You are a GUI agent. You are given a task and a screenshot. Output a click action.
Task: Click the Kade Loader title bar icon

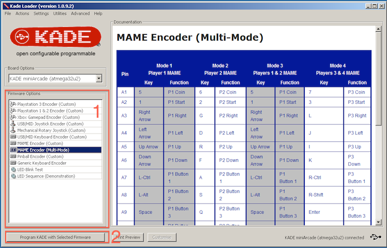pos(6,6)
